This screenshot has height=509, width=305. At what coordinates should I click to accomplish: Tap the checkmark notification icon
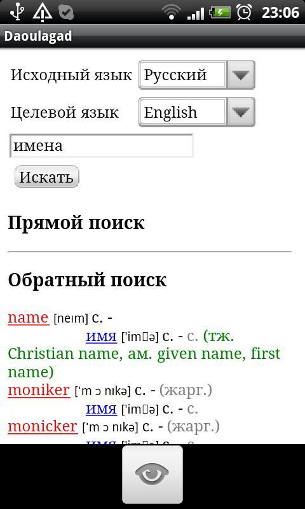click(66, 12)
